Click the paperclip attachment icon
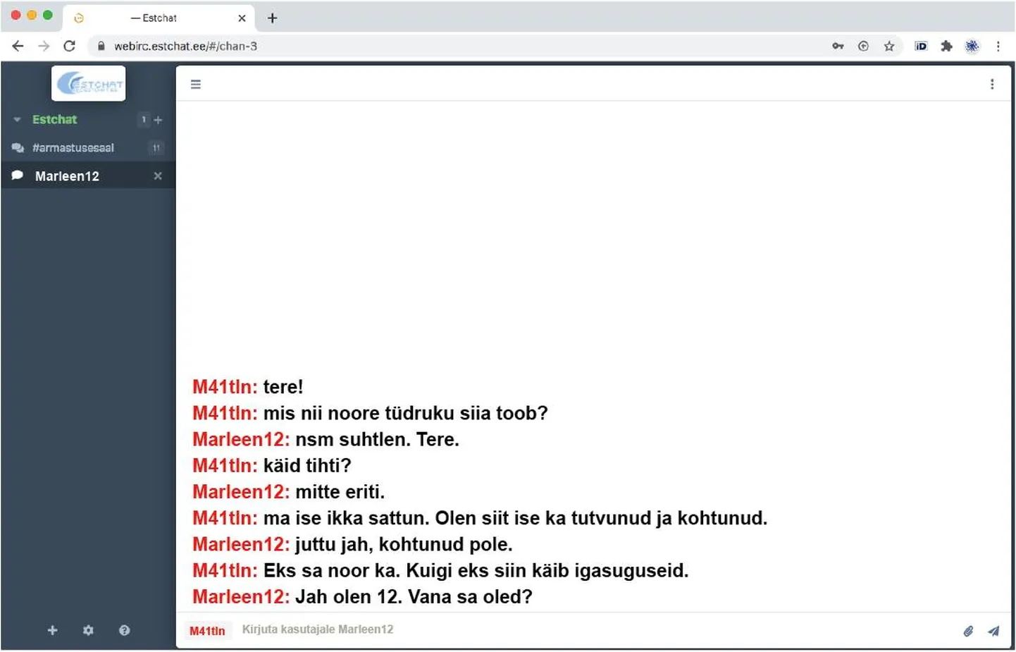1016x652 pixels. click(968, 631)
